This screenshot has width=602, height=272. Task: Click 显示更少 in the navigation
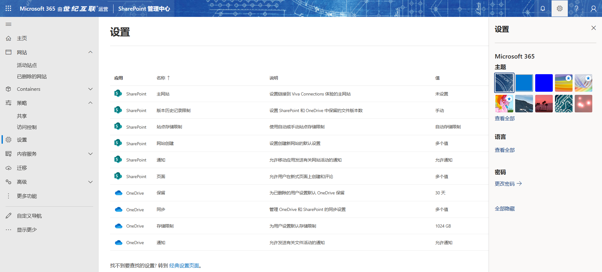[27, 230]
